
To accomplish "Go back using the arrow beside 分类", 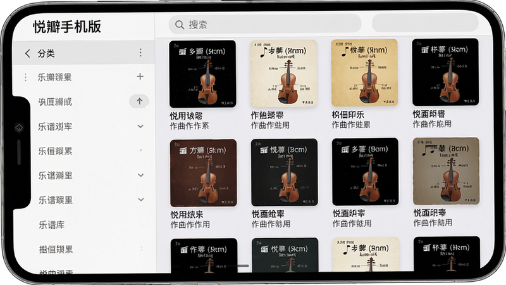I will [28, 53].
